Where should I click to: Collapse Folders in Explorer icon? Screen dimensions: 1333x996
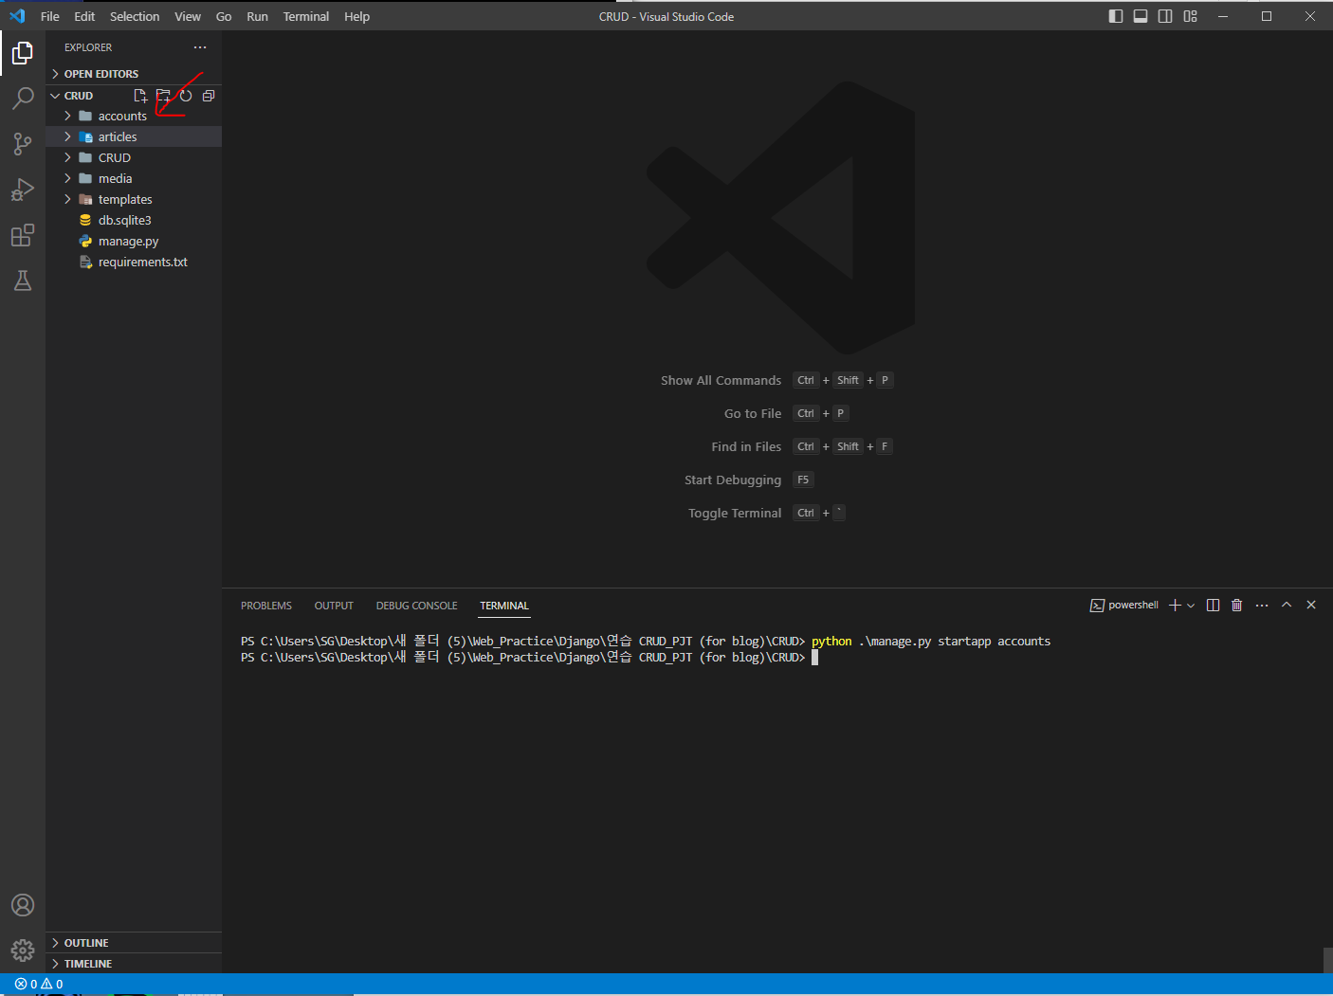(209, 96)
